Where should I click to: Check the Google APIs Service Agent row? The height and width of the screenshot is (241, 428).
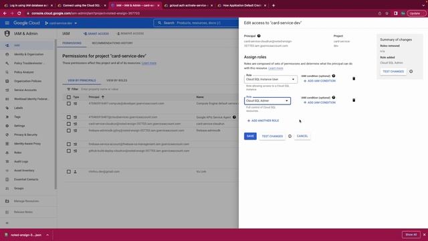click(x=68, y=117)
